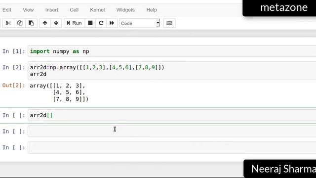Cut selected cells with scissors icon
Image resolution: width=316 pixels, height=178 pixels.
[8, 23]
